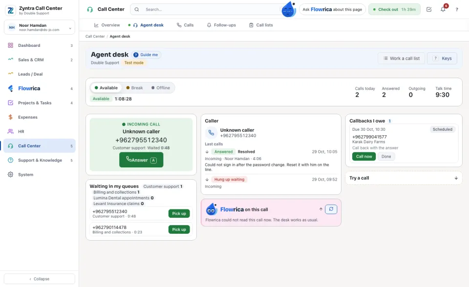The width and height of the screenshot is (469, 287).
Task: Click the Support & Knowledge help icon
Action: [x=10, y=160]
